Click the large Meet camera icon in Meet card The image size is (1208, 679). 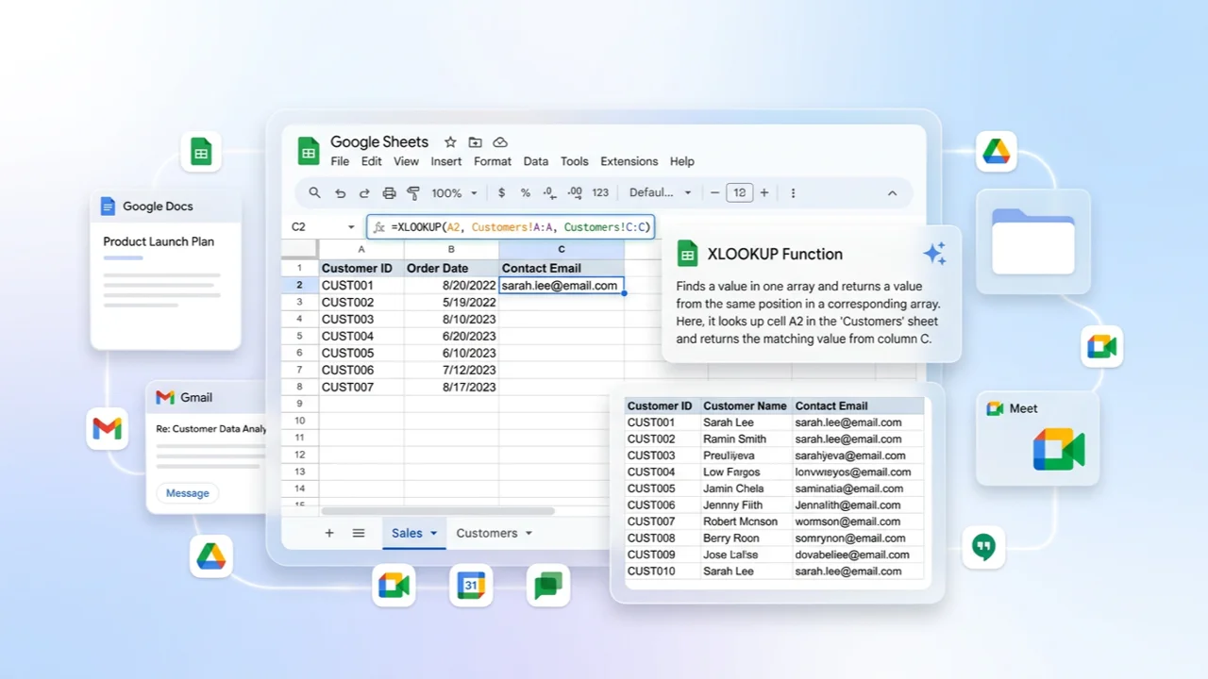(1058, 449)
